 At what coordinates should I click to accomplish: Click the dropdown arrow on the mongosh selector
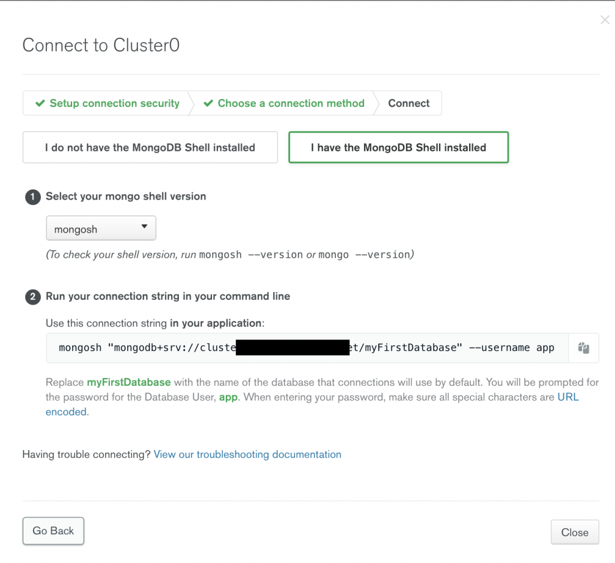point(144,227)
